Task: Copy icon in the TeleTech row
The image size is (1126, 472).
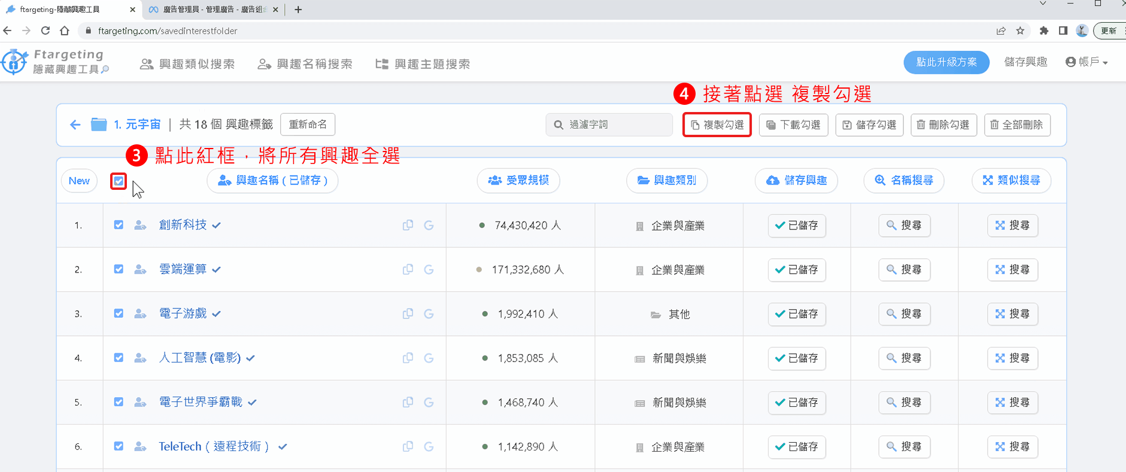Action: (x=408, y=447)
